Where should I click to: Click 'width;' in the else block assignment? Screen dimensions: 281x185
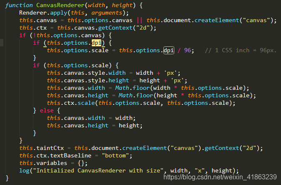tap(125, 118)
